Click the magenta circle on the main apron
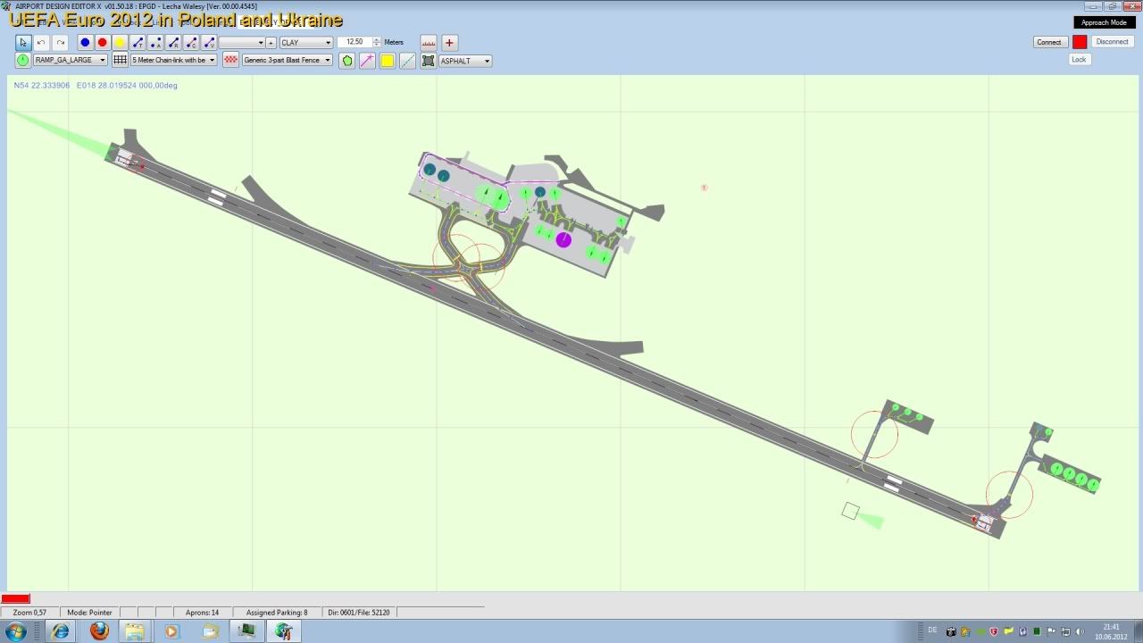This screenshot has width=1143, height=643. pos(563,239)
